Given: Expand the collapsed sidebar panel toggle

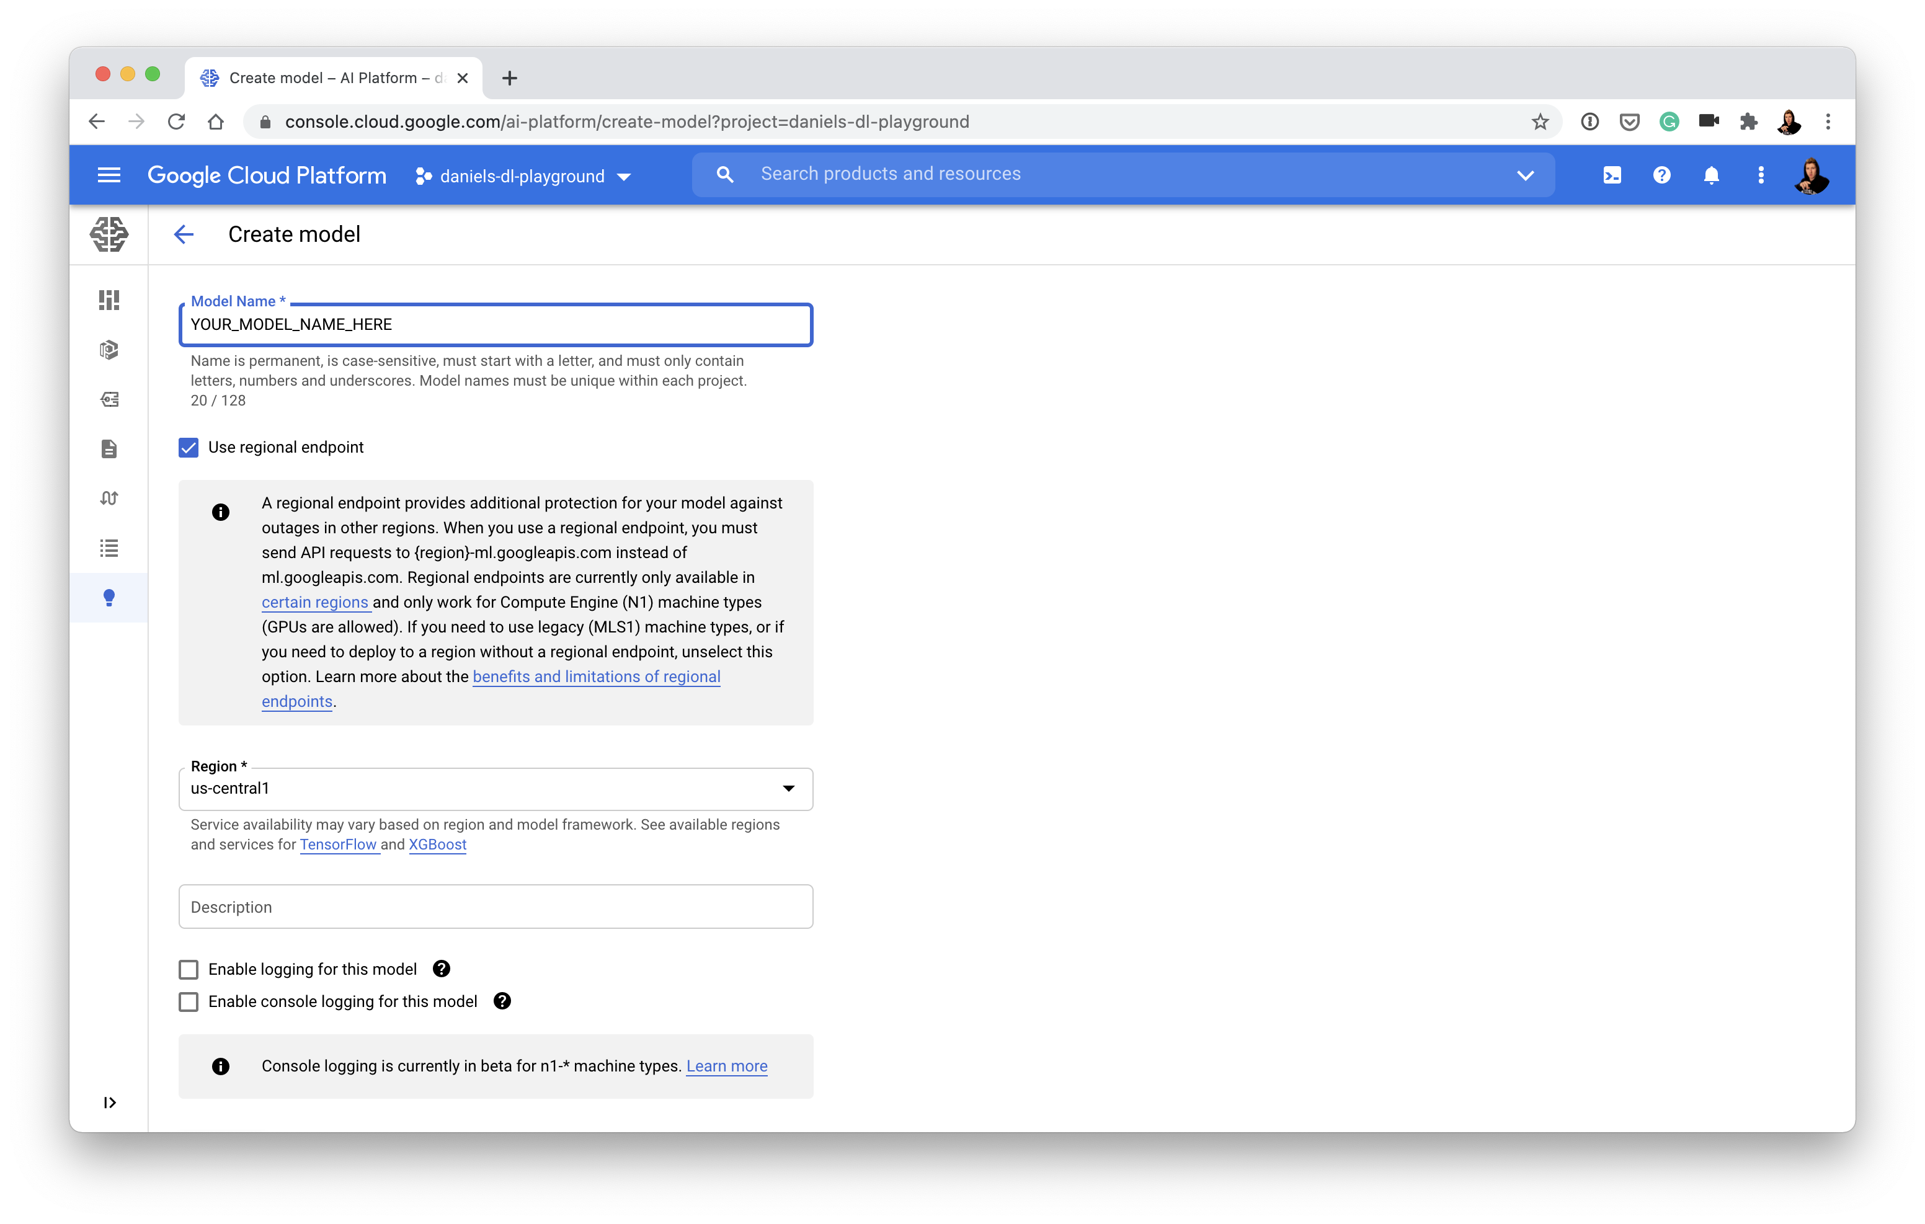Looking at the screenshot, I should click(x=110, y=1102).
